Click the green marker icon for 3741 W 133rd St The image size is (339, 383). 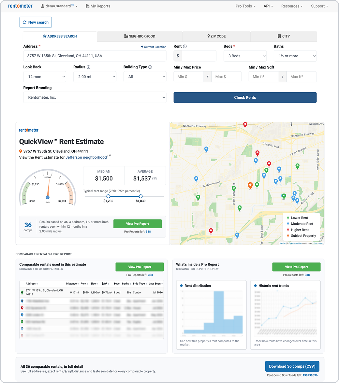pyautogui.click(x=22, y=292)
